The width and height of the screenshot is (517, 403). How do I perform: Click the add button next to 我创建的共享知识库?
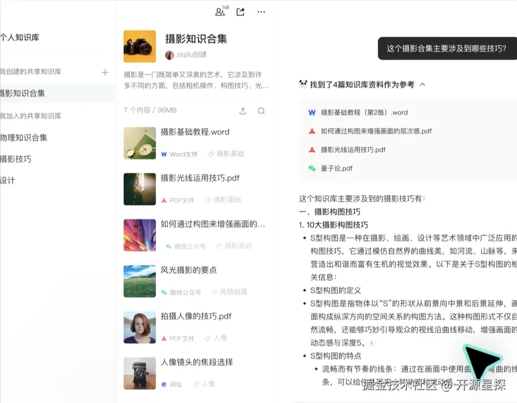click(x=105, y=72)
